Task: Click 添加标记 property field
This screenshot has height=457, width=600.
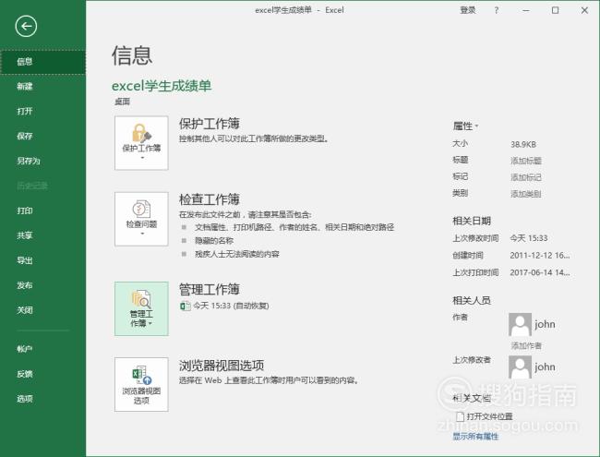Action: tap(526, 177)
